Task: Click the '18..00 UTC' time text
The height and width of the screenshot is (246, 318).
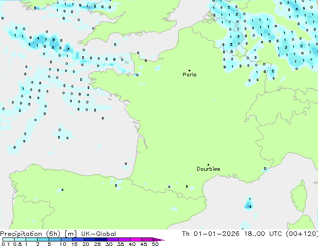Action: click(x=263, y=234)
